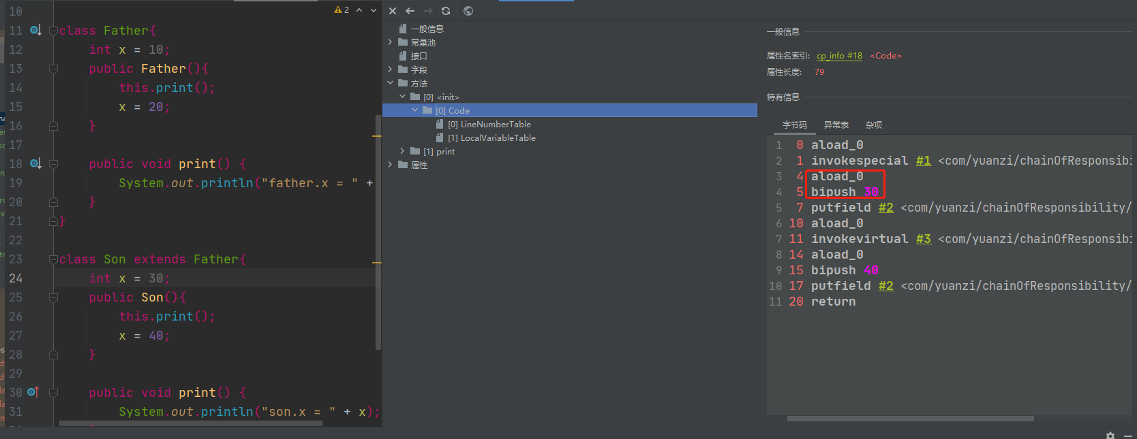Viewport: 1137px width, 439px height.
Task: Follow the #2 link on bytecode line 10
Action: (x=886, y=286)
